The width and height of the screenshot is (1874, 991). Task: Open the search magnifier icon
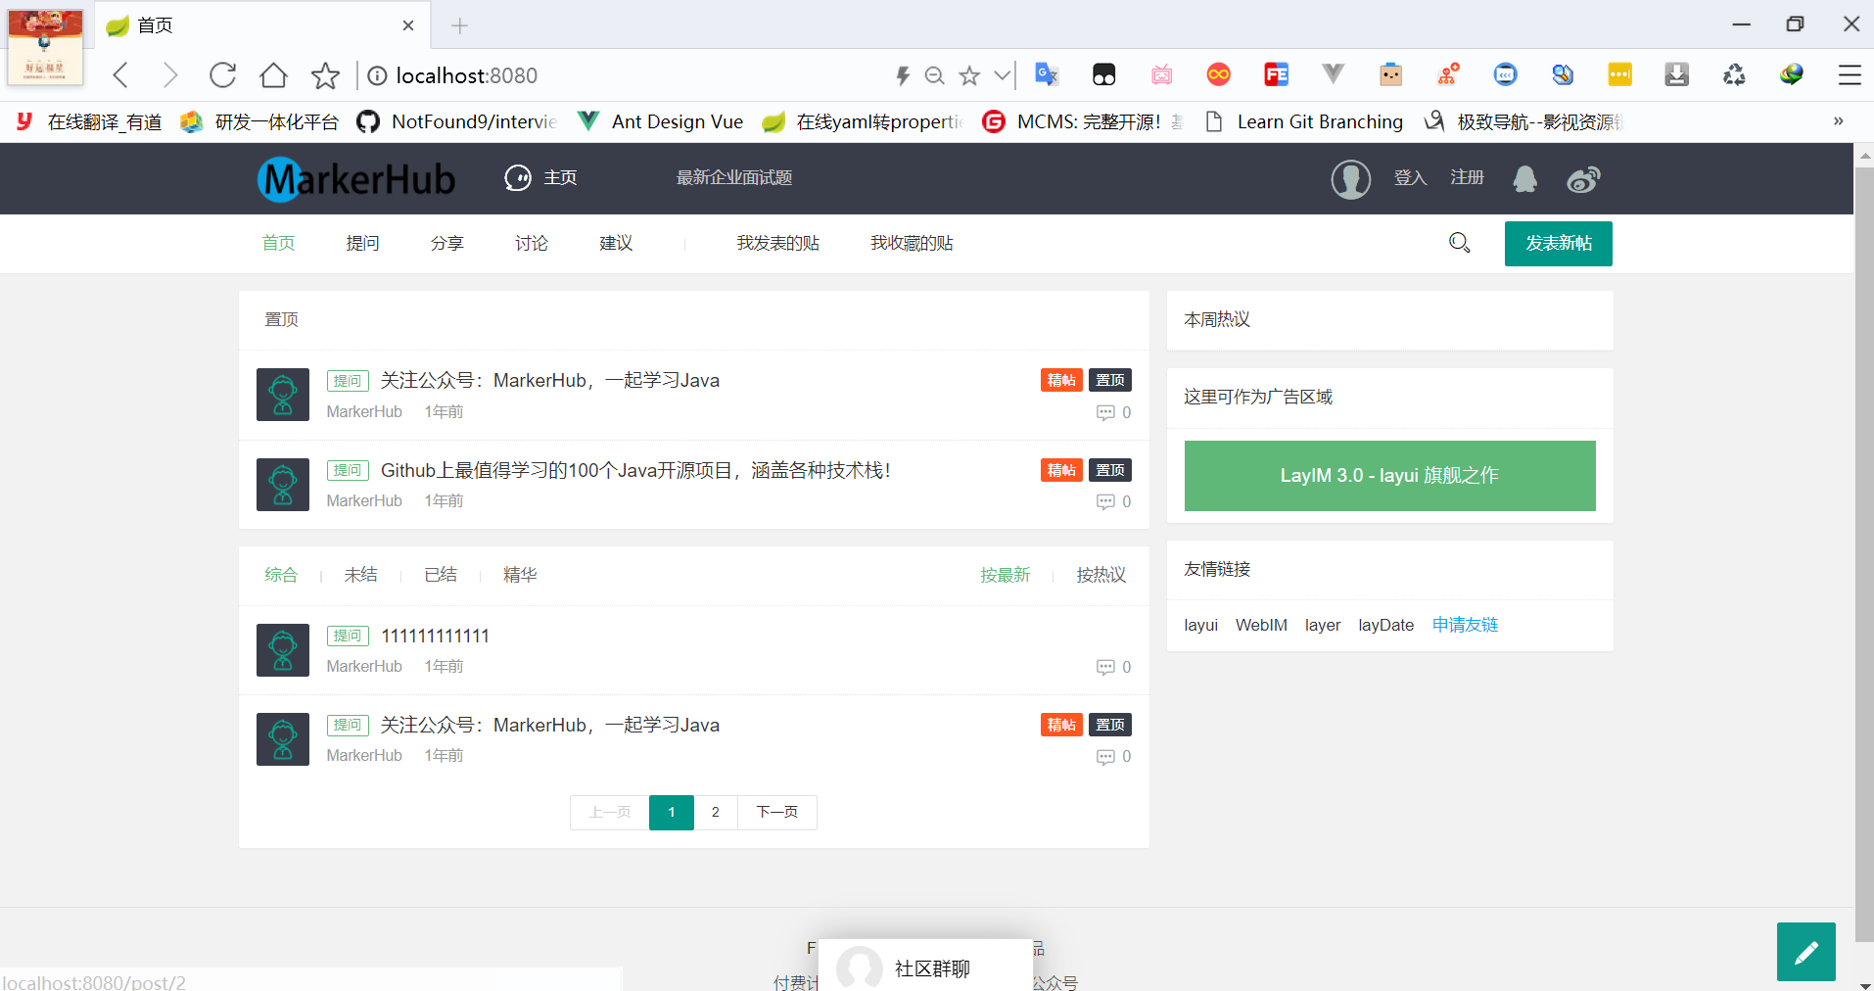(1459, 243)
